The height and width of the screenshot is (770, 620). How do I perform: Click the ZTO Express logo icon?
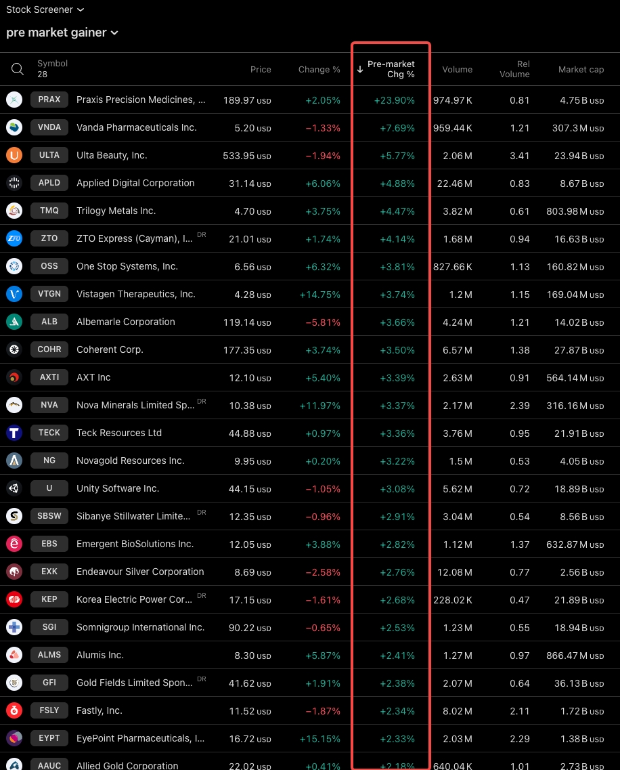14,238
